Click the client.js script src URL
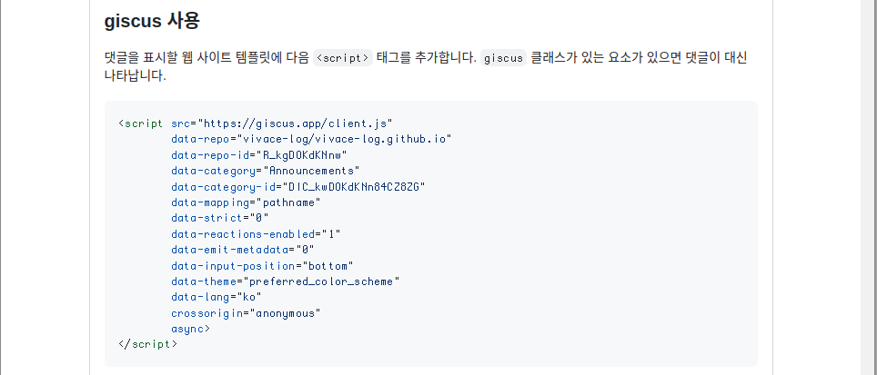Viewport: 877px width, 375px height. click(296, 123)
